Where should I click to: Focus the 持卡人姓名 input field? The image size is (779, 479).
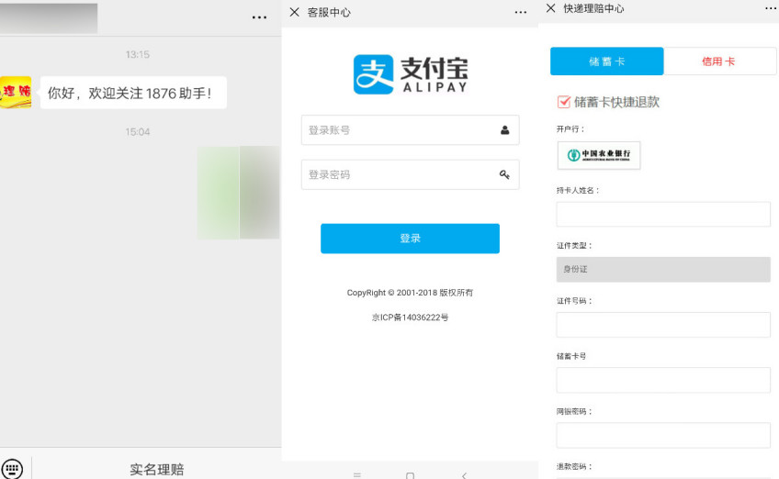tap(663, 214)
